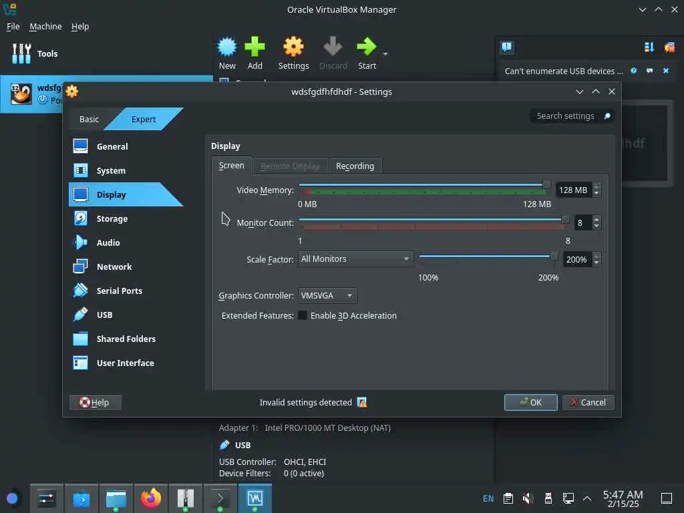Adjust the Monitor Count slider handle

(x=565, y=219)
